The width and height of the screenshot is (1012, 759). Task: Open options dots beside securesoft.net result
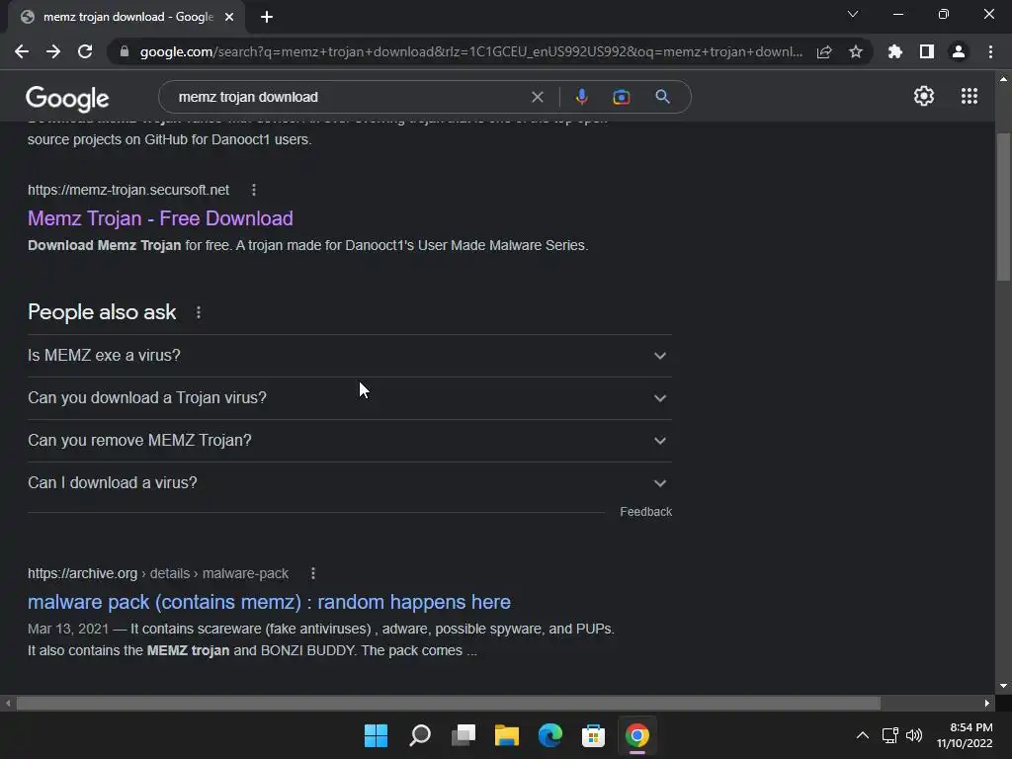[x=254, y=190]
